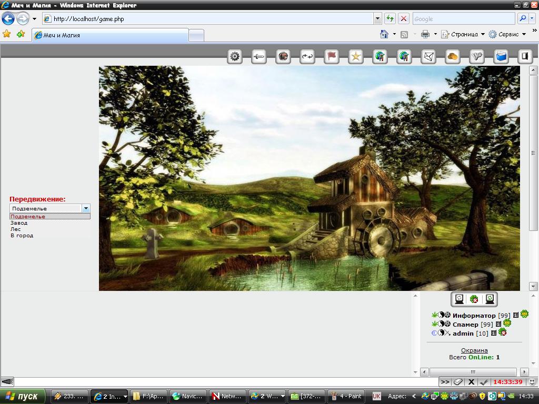The height and width of the screenshot is (404, 539).
Task: Click the chat message input field
Action: 225,382
